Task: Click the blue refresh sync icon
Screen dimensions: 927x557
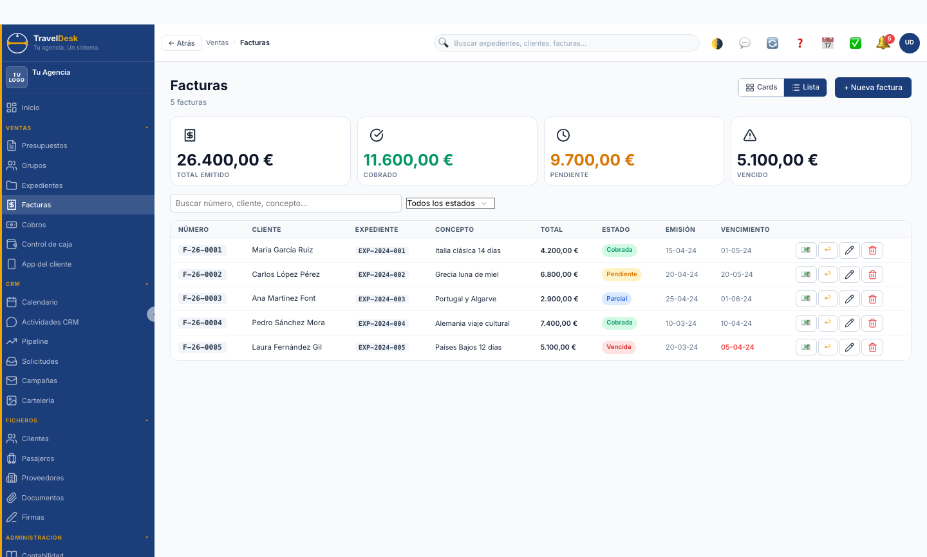Action: pos(772,43)
